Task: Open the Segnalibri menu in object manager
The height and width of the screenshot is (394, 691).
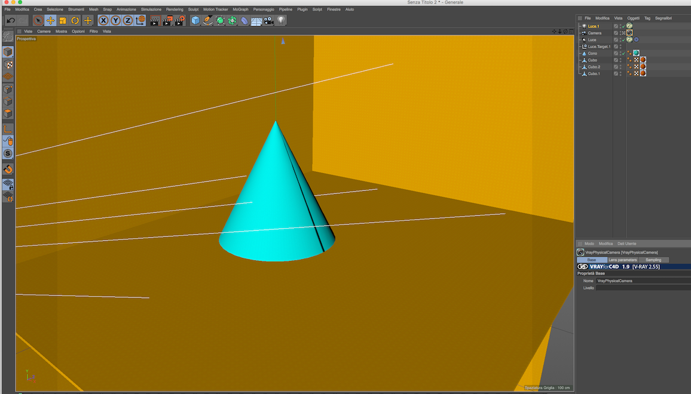Action: 664,18
